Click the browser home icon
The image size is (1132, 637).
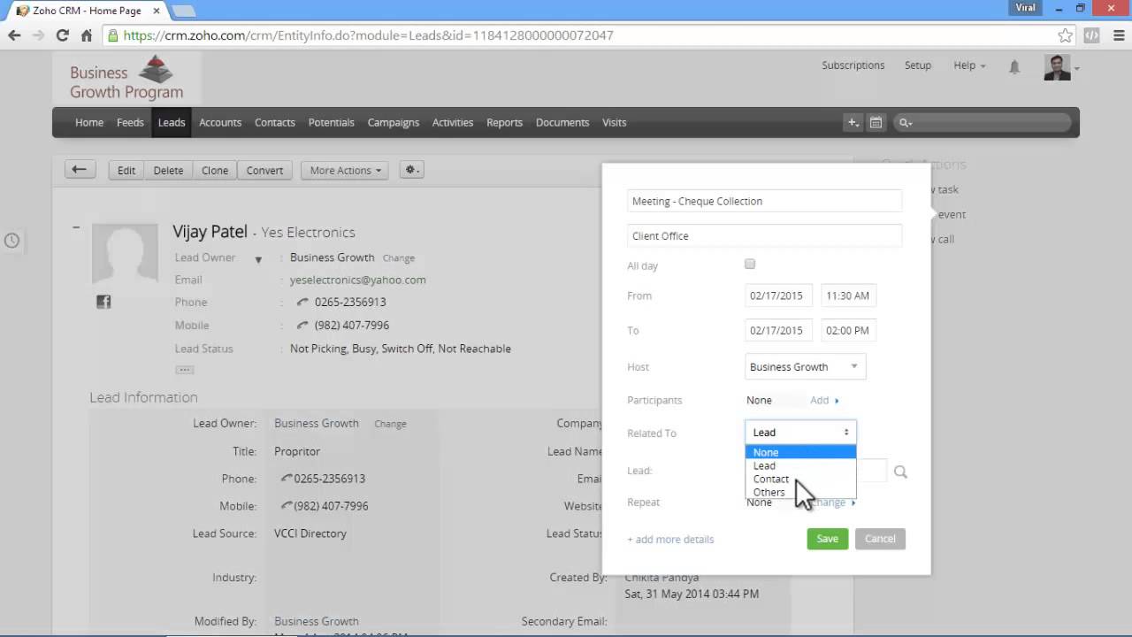click(x=87, y=35)
